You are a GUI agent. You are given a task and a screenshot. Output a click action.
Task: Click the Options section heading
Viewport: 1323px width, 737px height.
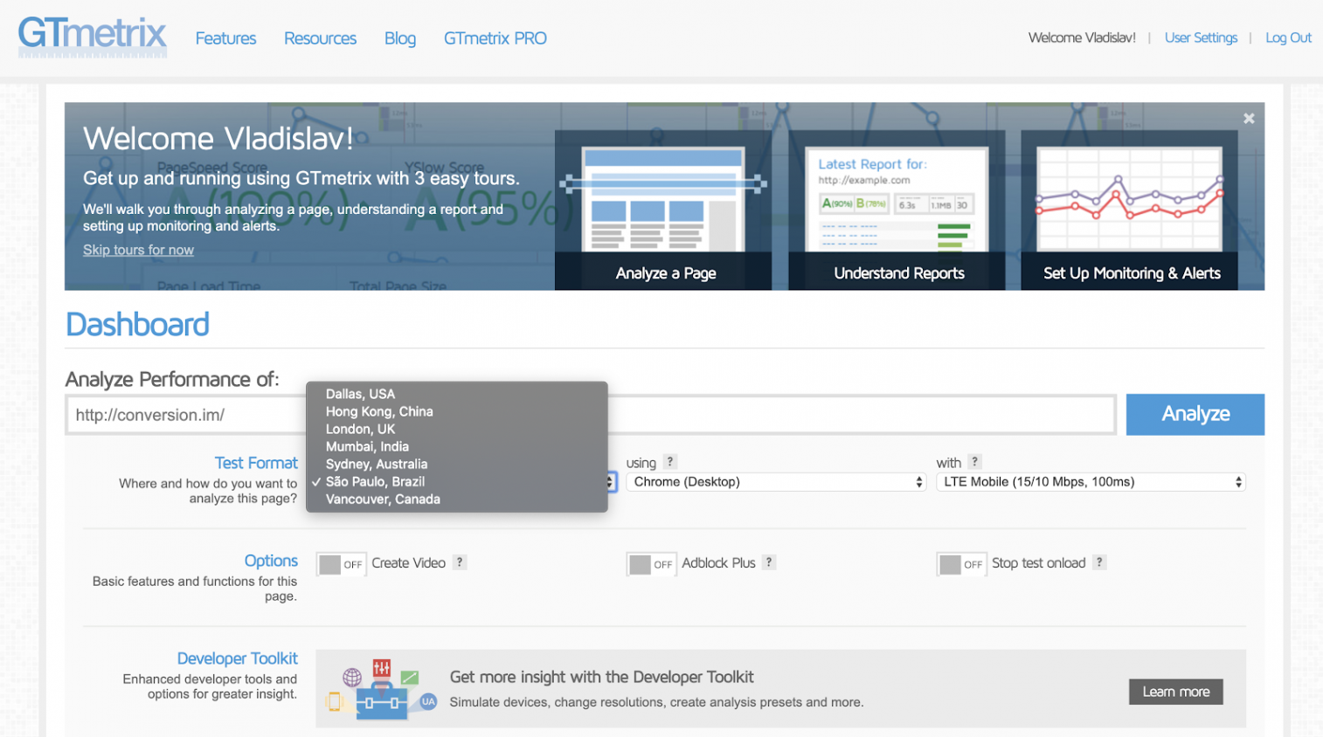click(x=271, y=561)
